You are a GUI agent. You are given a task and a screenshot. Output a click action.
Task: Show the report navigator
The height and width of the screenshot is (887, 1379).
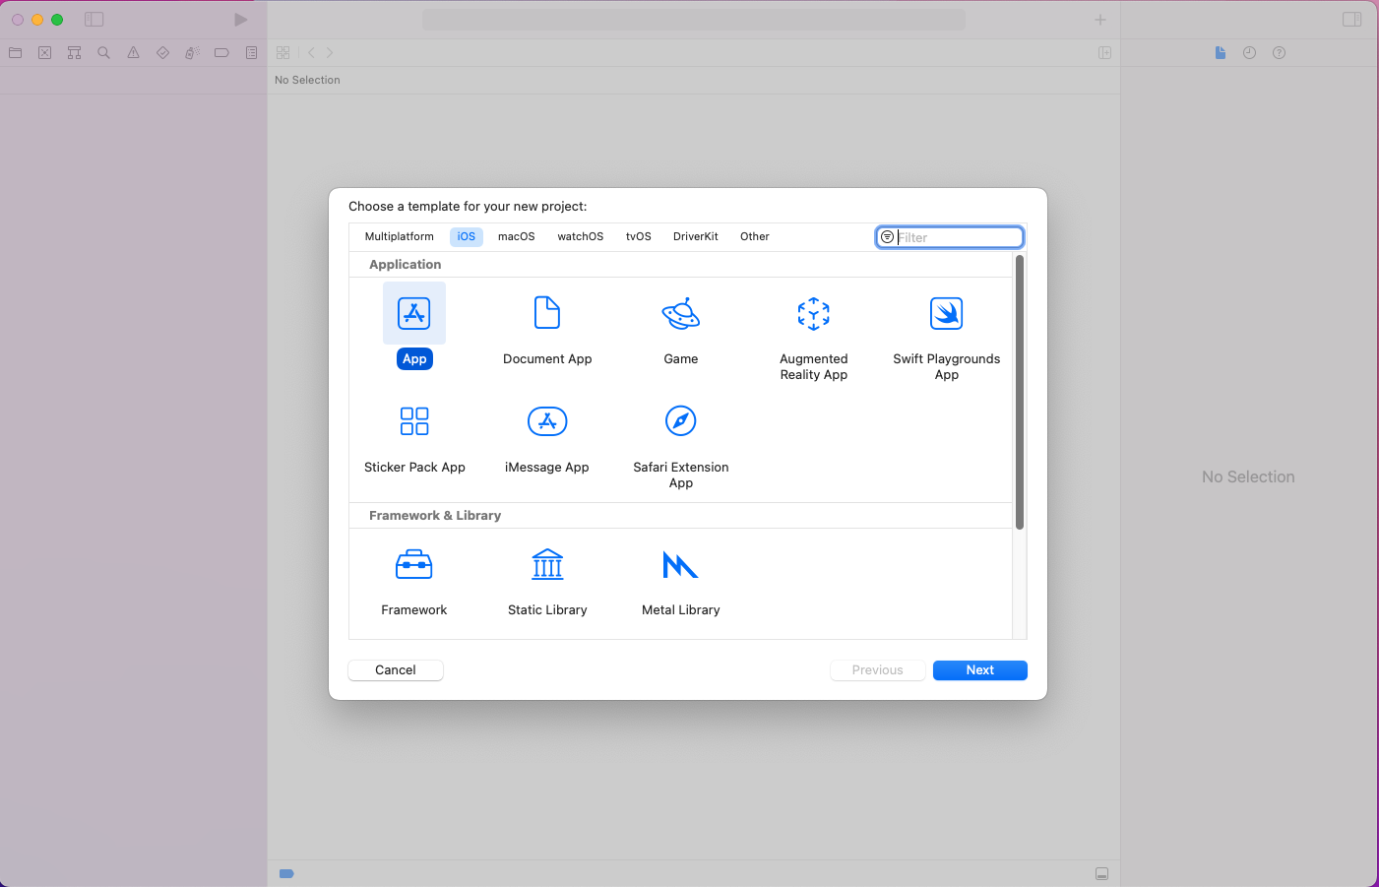coord(252,53)
